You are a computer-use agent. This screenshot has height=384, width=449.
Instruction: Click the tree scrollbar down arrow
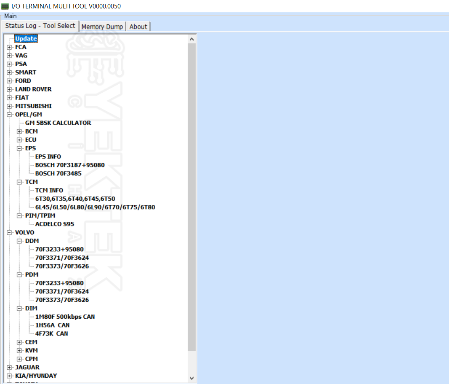click(x=192, y=378)
